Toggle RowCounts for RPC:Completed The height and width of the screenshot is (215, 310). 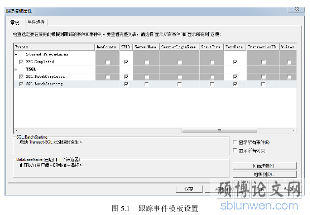tap(108, 62)
